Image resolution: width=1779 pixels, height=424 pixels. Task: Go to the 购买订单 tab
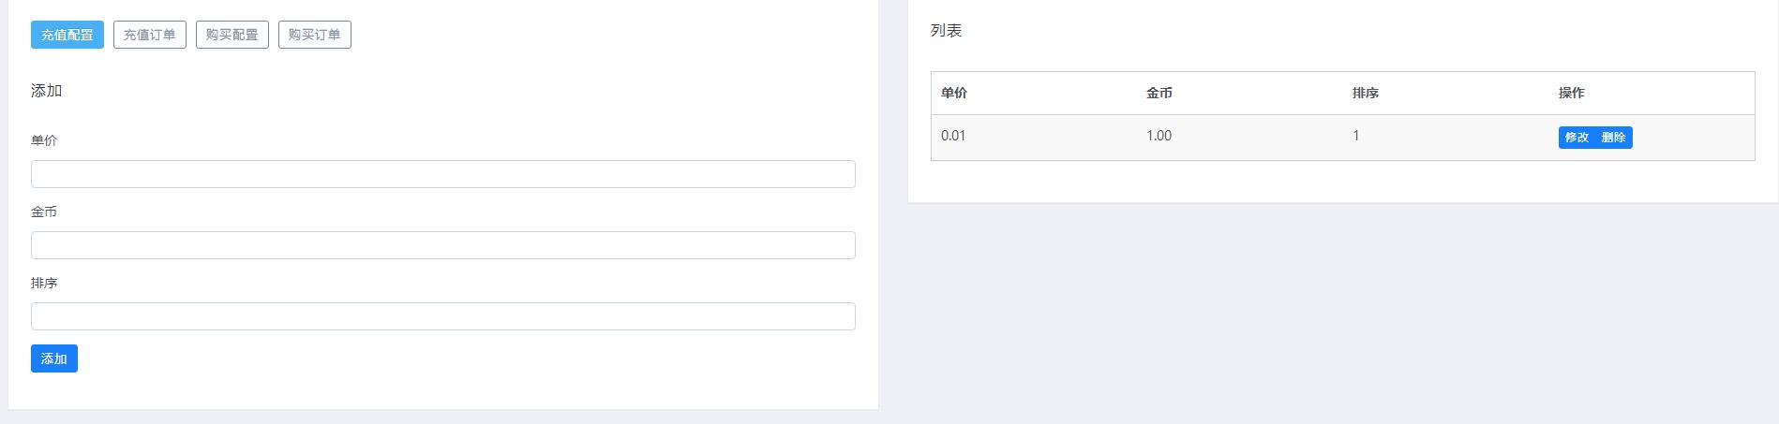click(x=315, y=35)
